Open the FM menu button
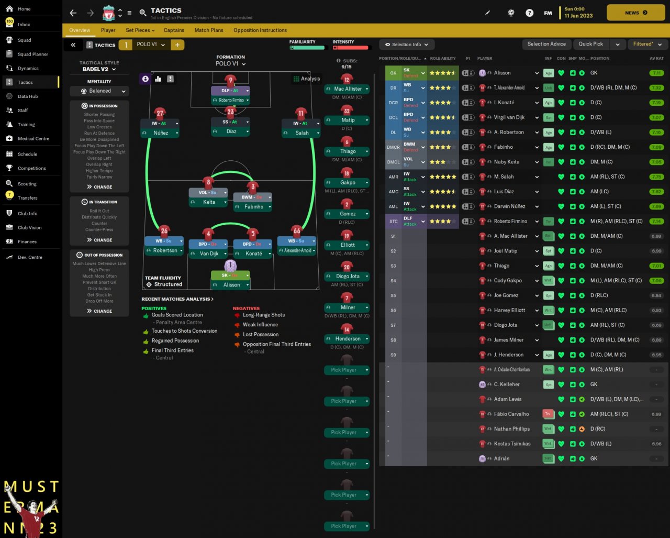 coord(548,13)
